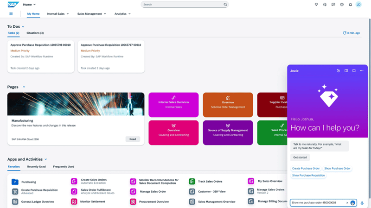Open General Ledger Overview app
The height and width of the screenshot is (208, 371).
(33, 202)
